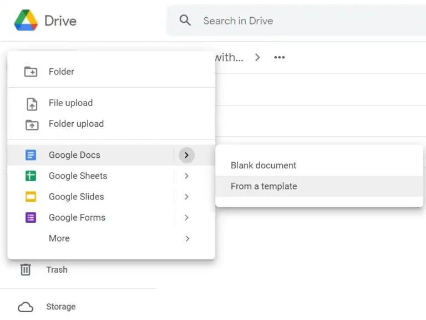Screen dimensions: 426x320
Task: Expand the Google Docs submenu arrow
Action: 186,155
